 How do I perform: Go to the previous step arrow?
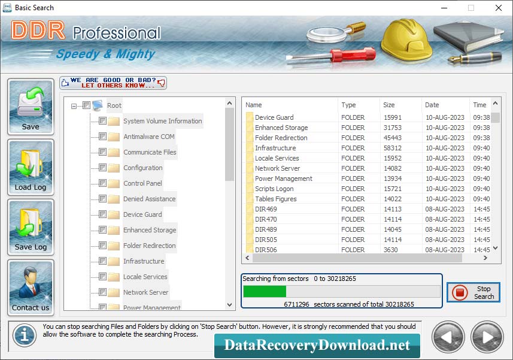click(448, 337)
